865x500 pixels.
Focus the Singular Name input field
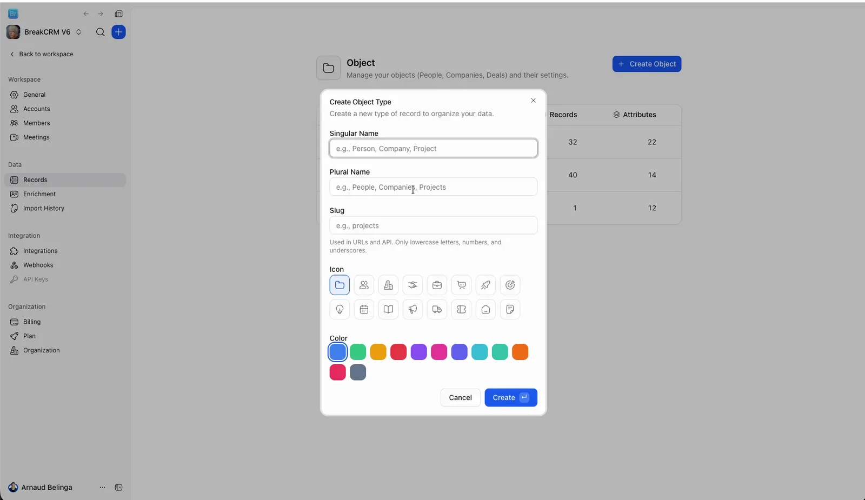(x=433, y=148)
